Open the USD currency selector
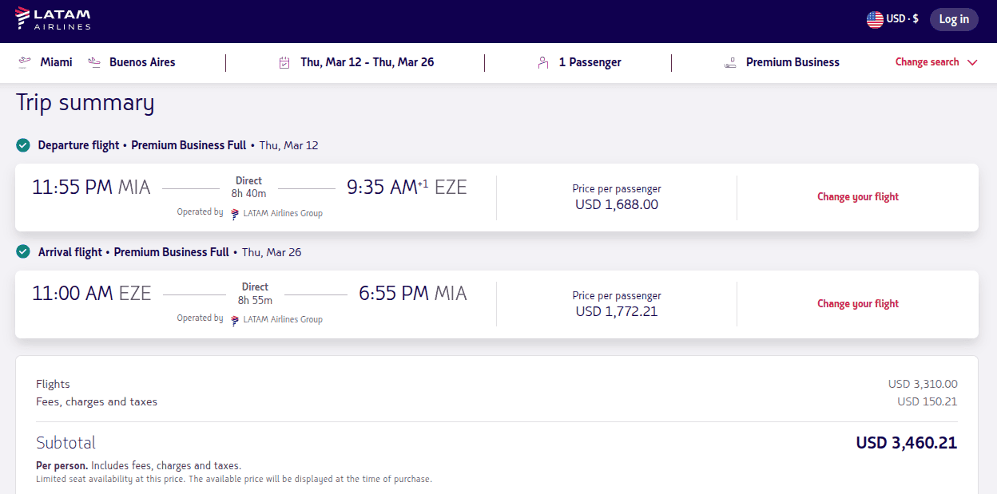Viewport: 997px width, 494px height. pos(893,18)
